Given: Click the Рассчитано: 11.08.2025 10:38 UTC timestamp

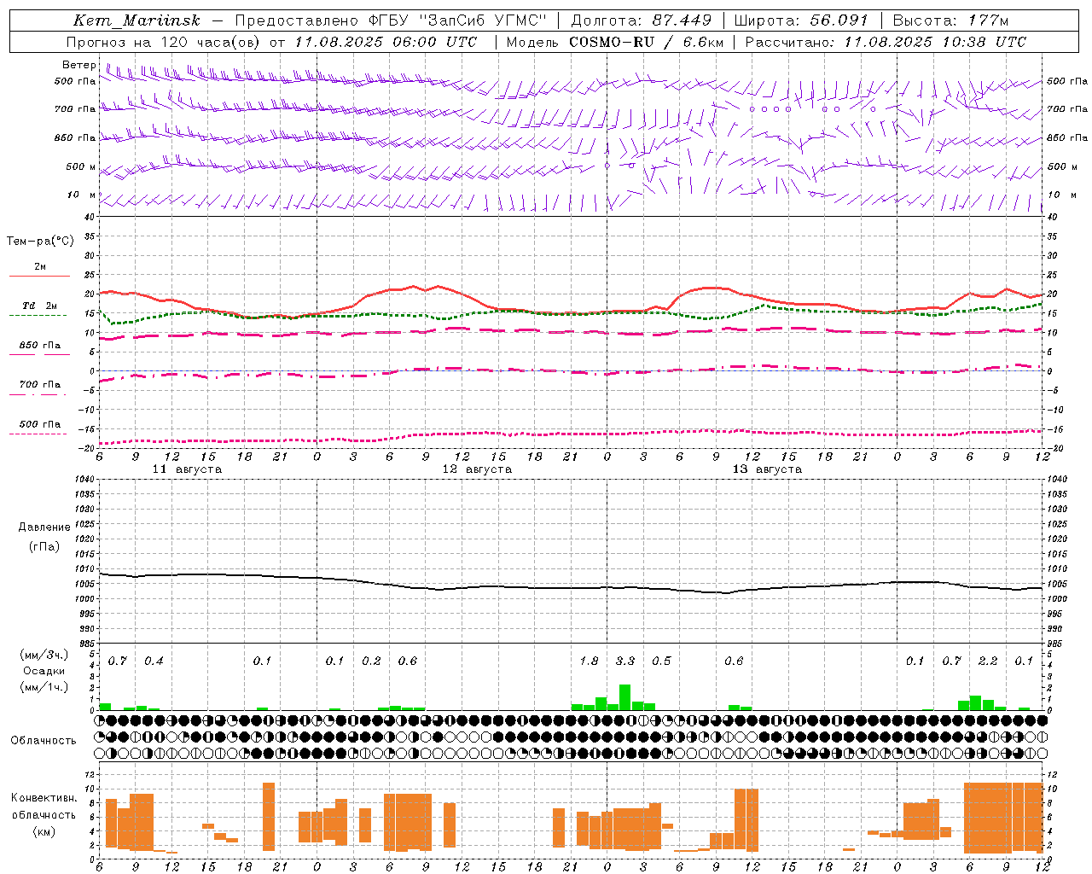Looking at the screenshot, I should [x=886, y=42].
